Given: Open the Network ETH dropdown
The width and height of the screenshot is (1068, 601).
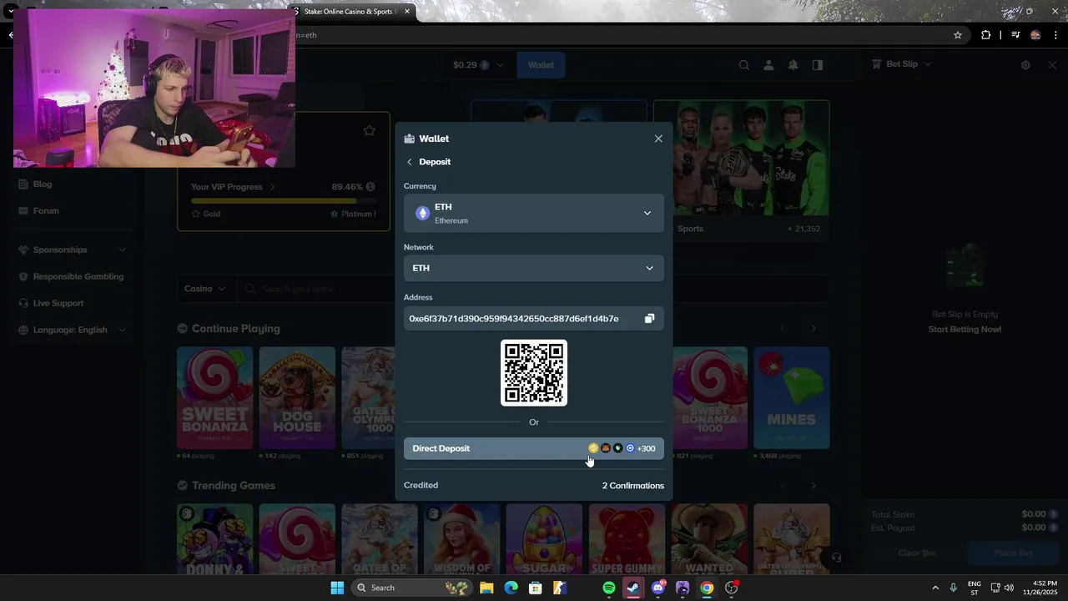Looking at the screenshot, I should pyautogui.click(x=534, y=268).
